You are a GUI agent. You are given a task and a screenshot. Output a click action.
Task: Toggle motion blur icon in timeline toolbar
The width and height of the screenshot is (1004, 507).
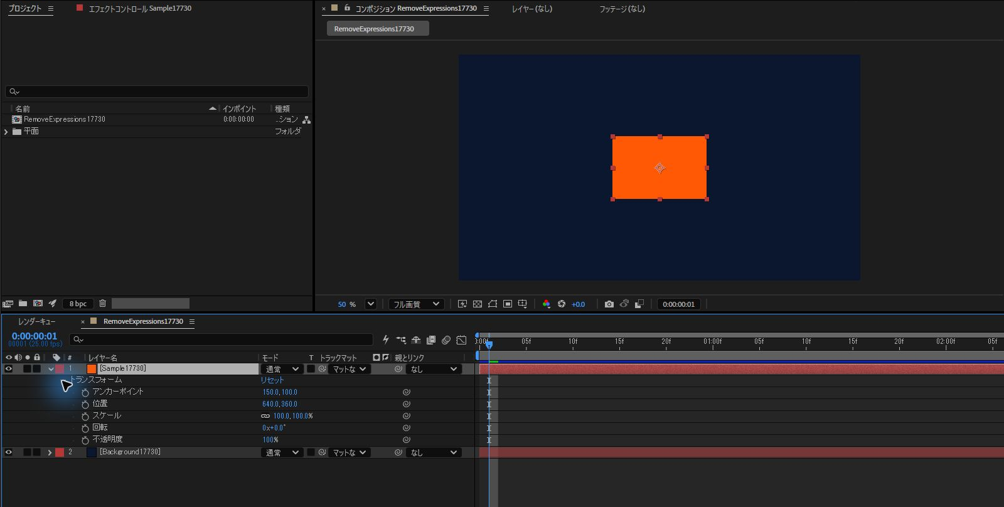[x=446, y=339]
